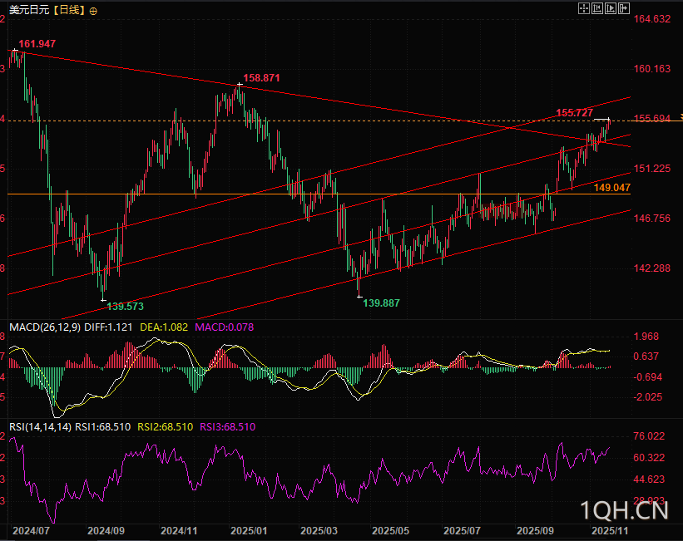
Task: Click the 1QH.CN watermark link
Action: (623, 509)
